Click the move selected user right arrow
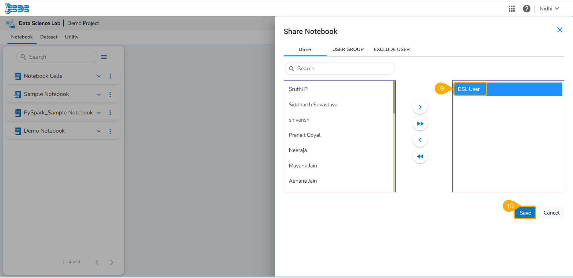The width and height of the screenshot is (573, 278). point(420,107)
